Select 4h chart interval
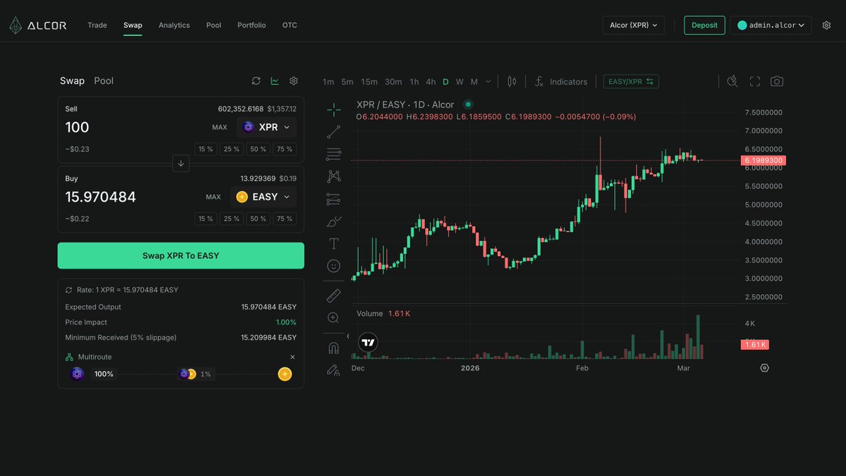 tap(431, 82)
